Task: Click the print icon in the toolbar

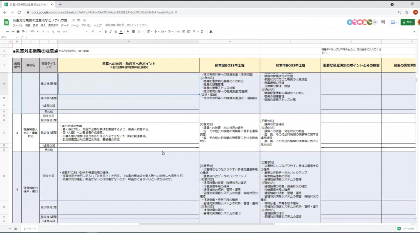Action: 18,32
